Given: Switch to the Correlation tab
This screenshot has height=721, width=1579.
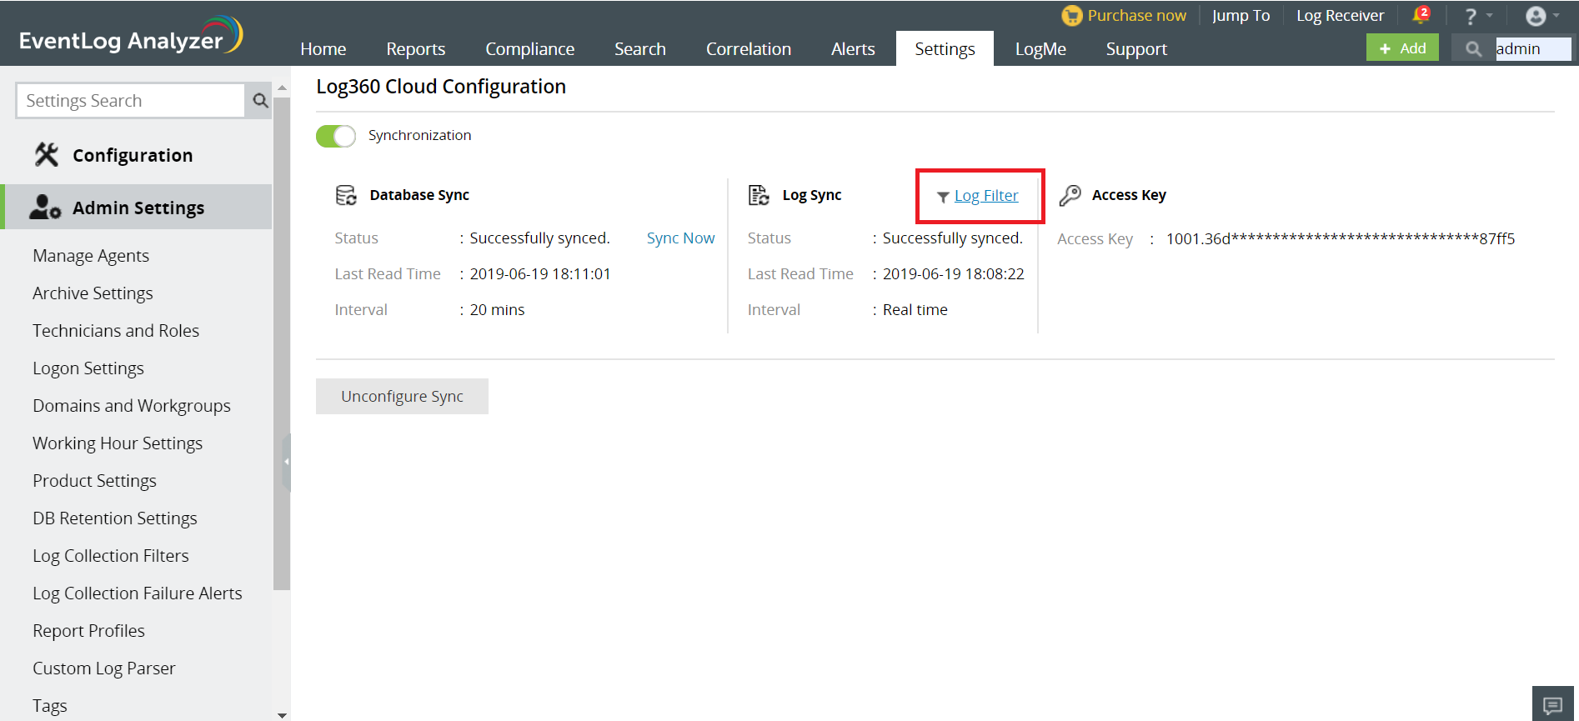Looking at the screenshot, I should click(748, 49).
